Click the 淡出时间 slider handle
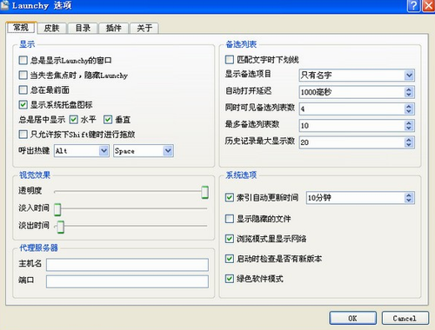This screenshot has width=435, height=330. pos(61,227)
